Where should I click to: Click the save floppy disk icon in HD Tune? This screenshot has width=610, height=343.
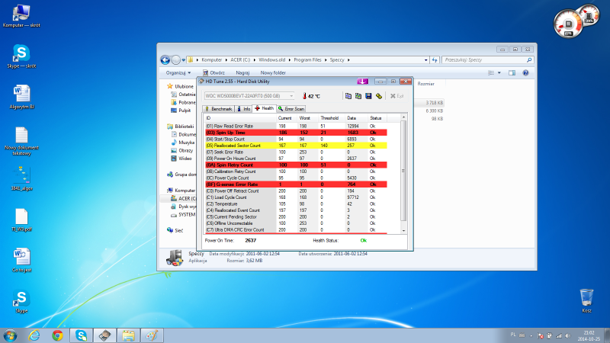(368, 96)
